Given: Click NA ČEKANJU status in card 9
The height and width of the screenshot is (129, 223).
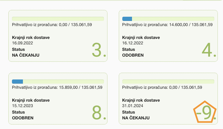Looking at the screenshot, I should coord(136,118).
